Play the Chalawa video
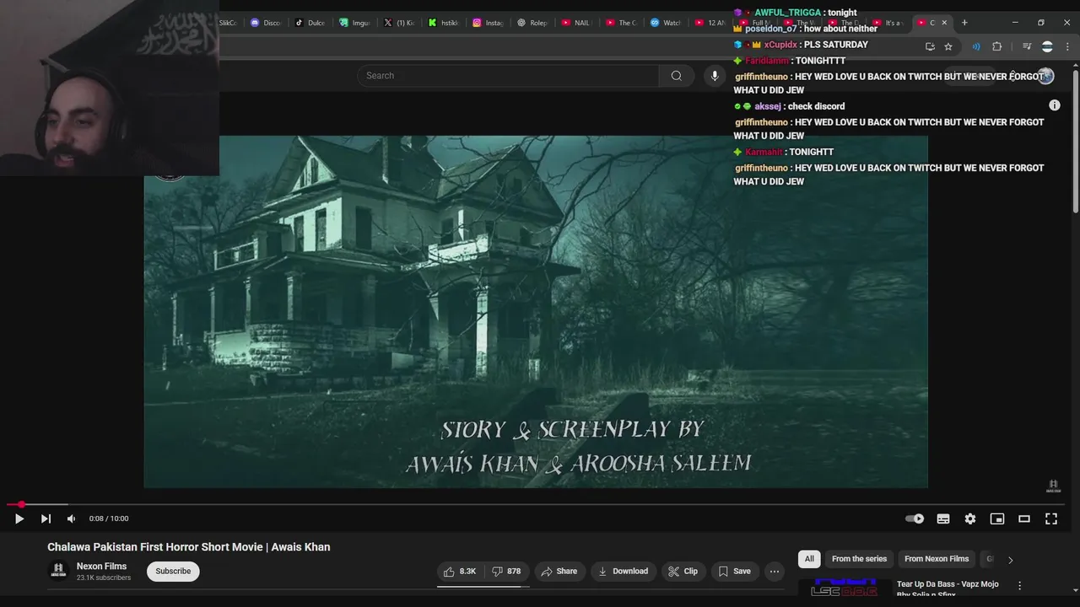Viewport: 1080px width, 607px height. tap(19, 518)
